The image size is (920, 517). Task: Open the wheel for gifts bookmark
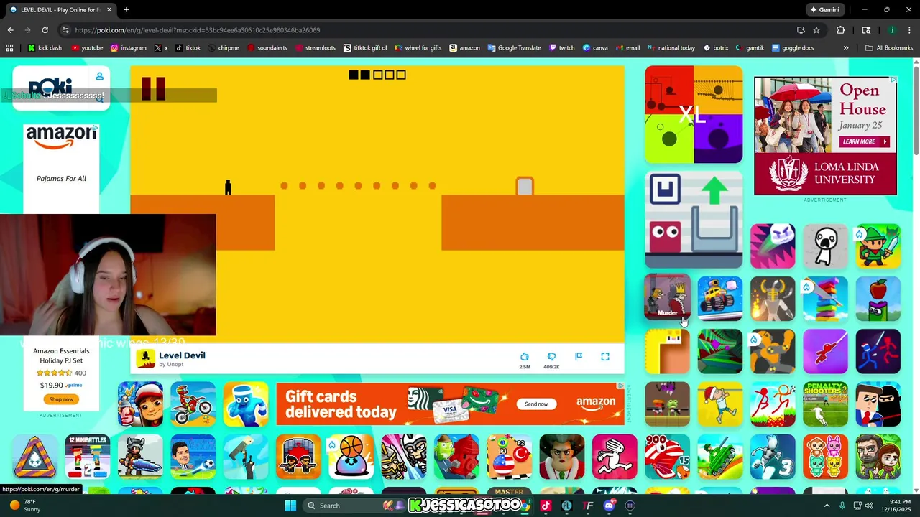click(418, 48)
